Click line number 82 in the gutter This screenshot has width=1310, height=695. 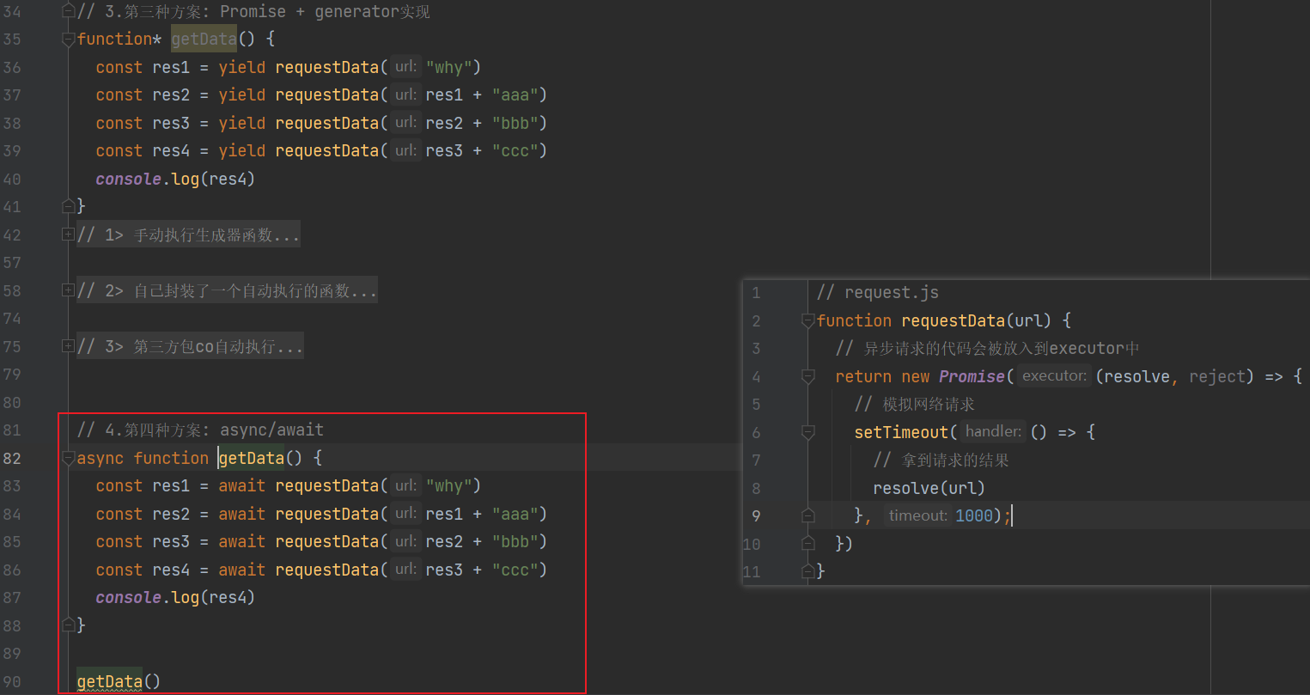(12, 458)
